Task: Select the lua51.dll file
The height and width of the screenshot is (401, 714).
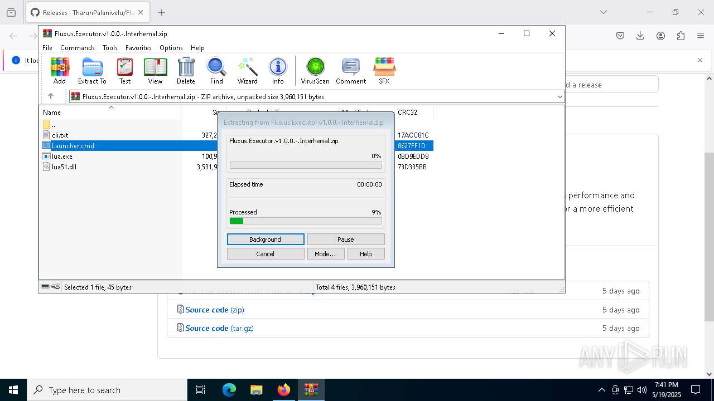Action: coord(64,167)
